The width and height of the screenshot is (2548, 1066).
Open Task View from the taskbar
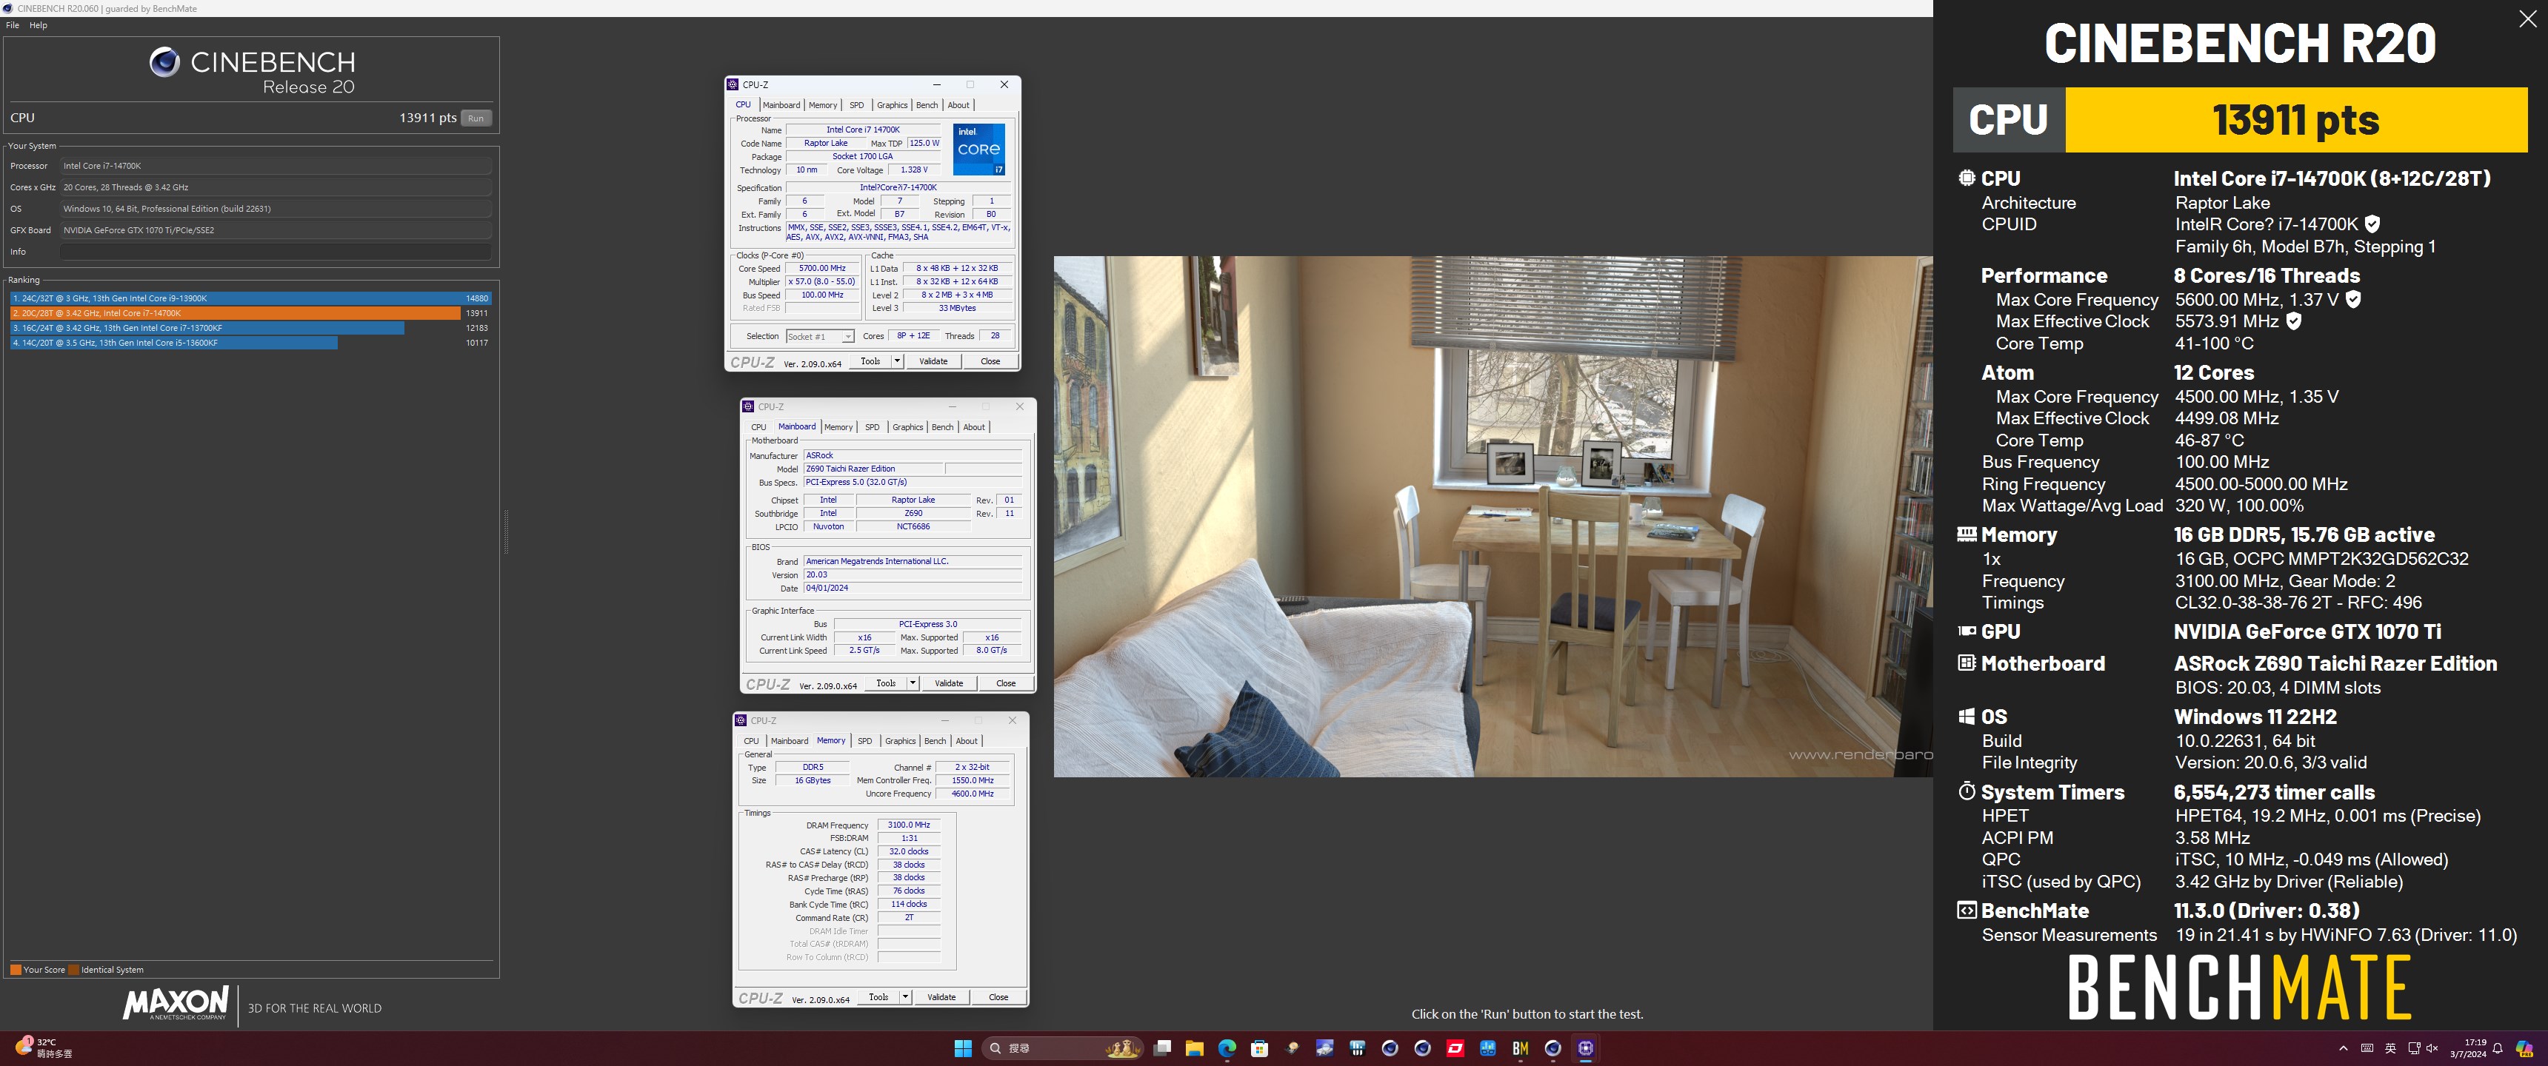[1162, 1048]
